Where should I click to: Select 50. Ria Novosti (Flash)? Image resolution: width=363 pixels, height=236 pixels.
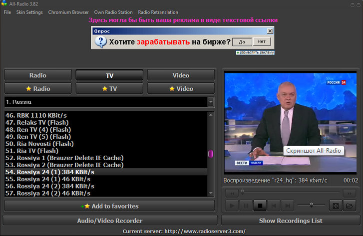(x=106, y=144)
